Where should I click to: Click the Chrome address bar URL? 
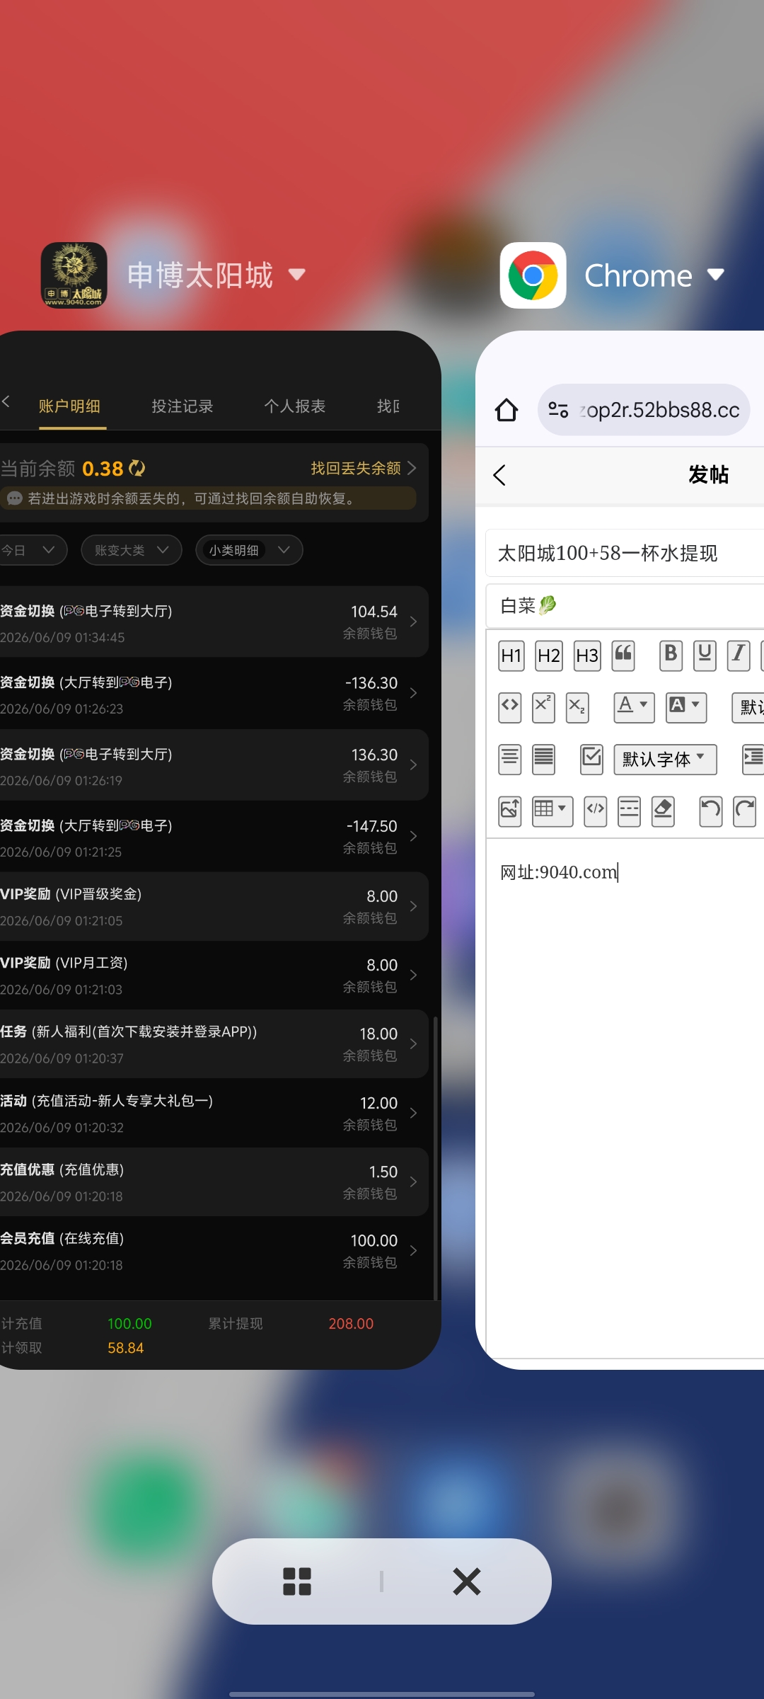659,410
